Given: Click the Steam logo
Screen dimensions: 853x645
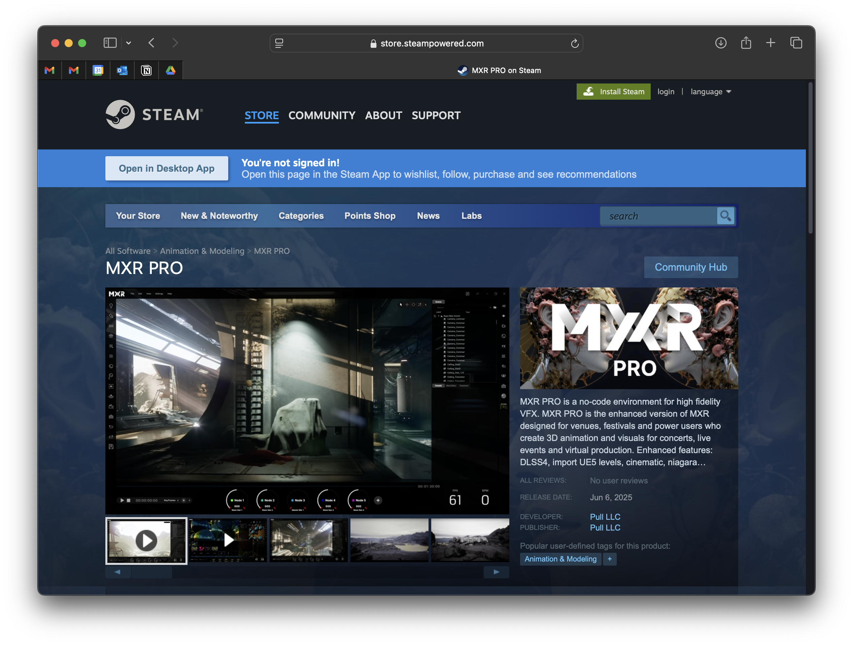Looking at the screenshot, I should (x=154, y=114).
